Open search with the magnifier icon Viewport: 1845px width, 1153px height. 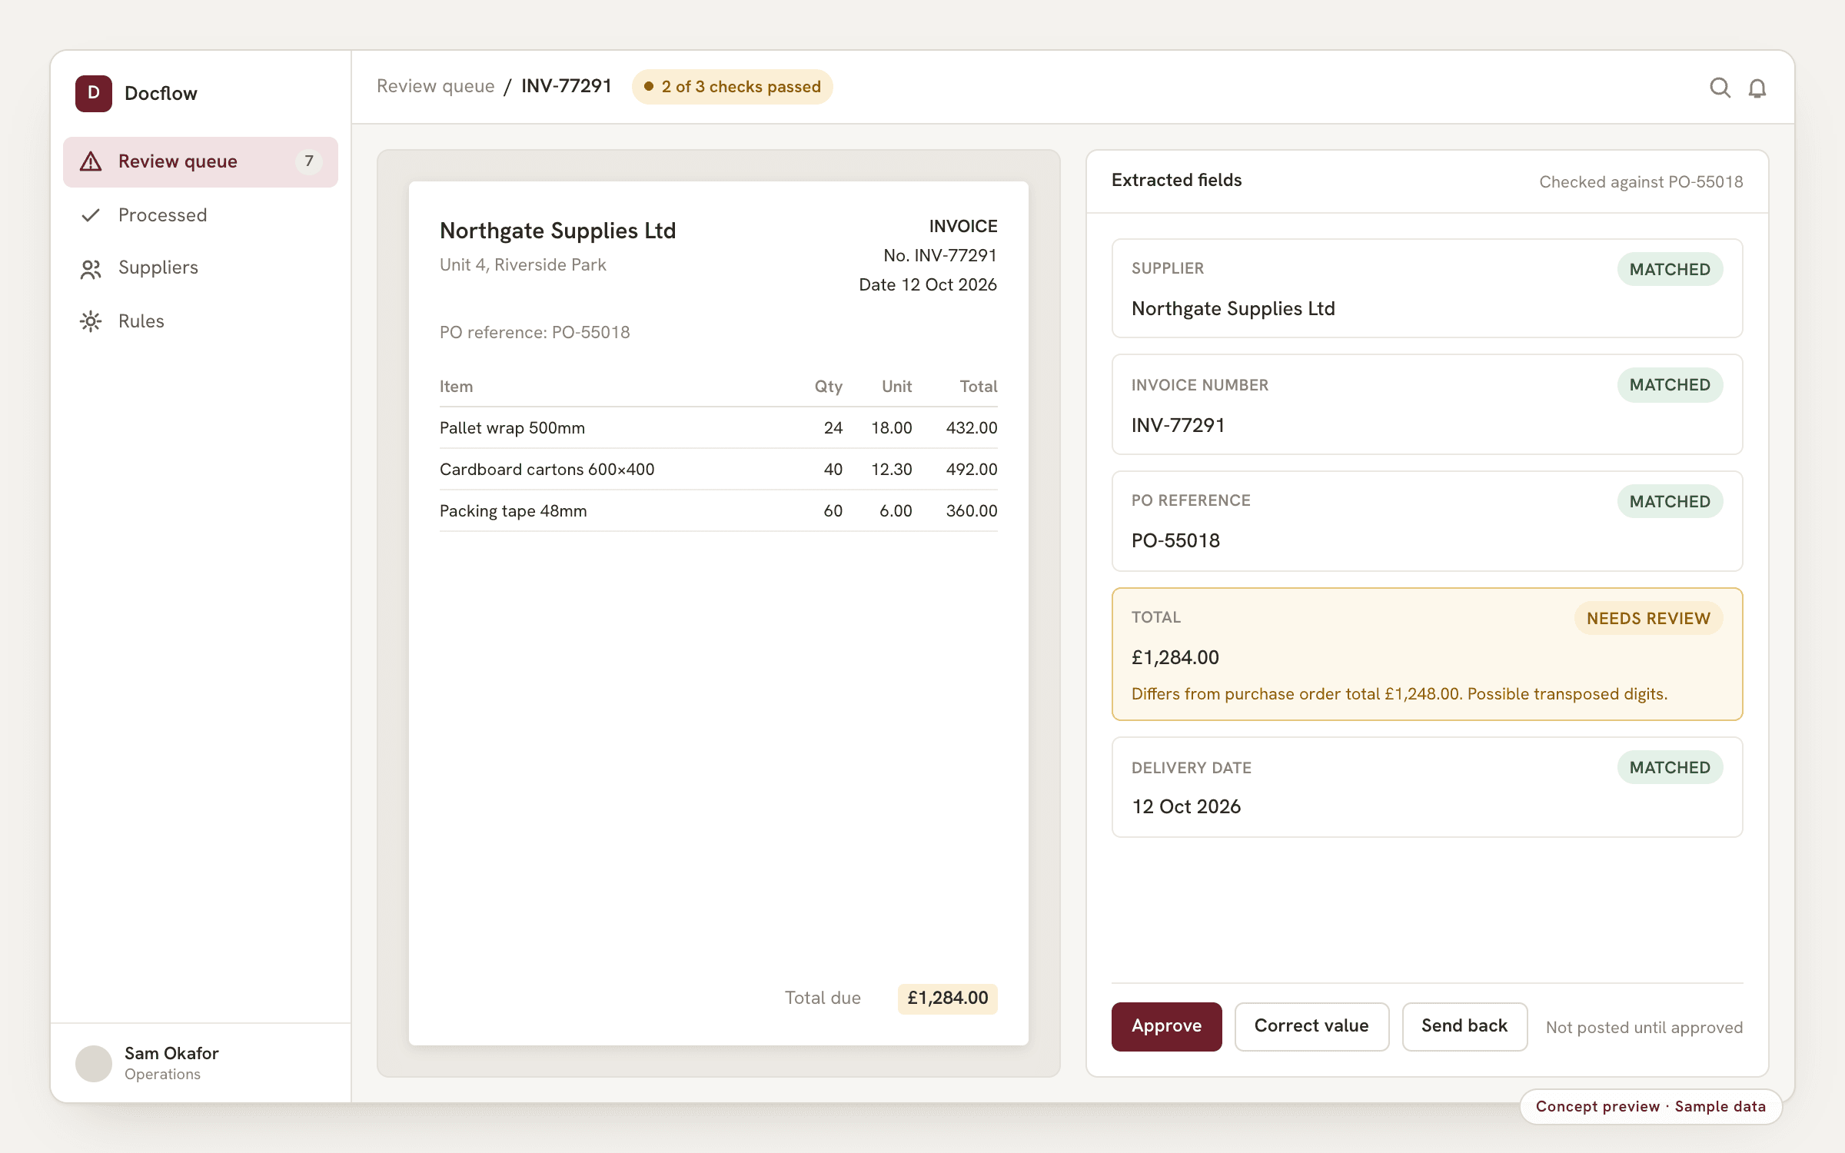coord(1720,88)
